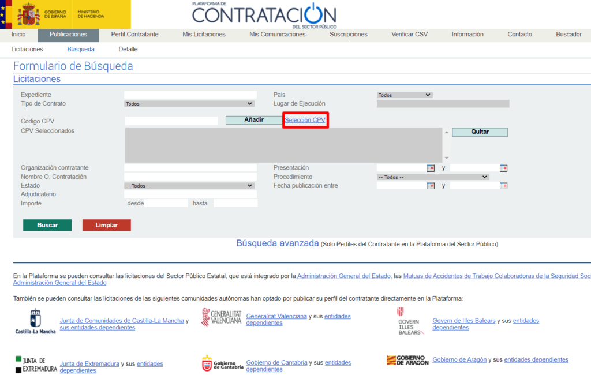The image size is (591, 375).
Task: Select the Publicaciones menu tab
Action: [x=68, y=35]
